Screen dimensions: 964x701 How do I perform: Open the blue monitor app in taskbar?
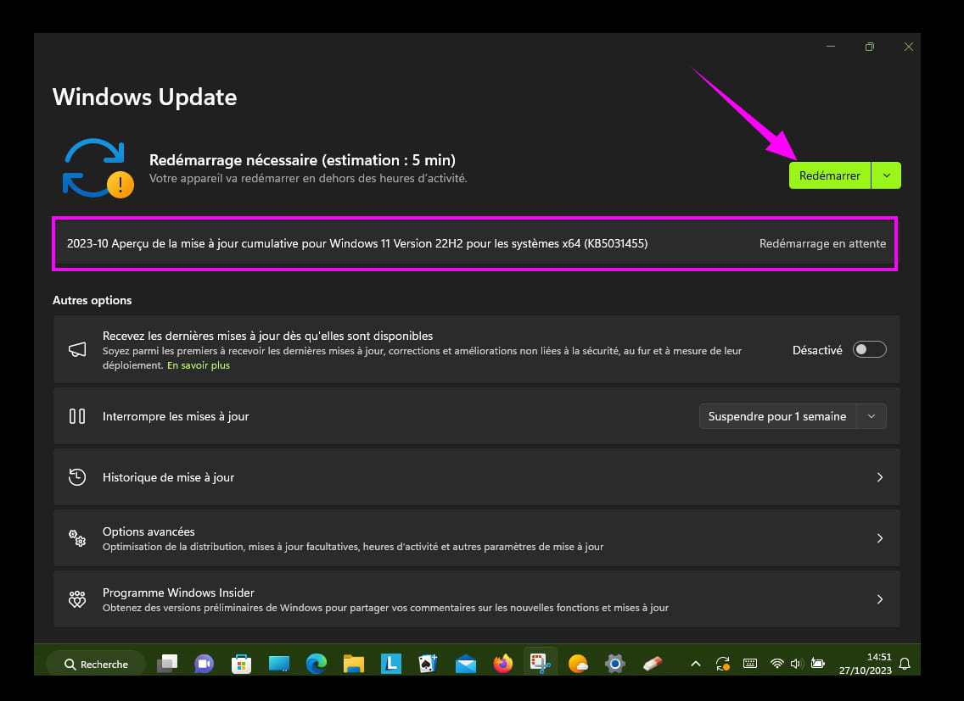pos(278,664)
